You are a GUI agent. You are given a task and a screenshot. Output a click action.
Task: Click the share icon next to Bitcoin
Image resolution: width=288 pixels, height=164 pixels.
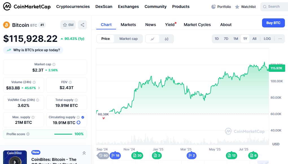82,25
